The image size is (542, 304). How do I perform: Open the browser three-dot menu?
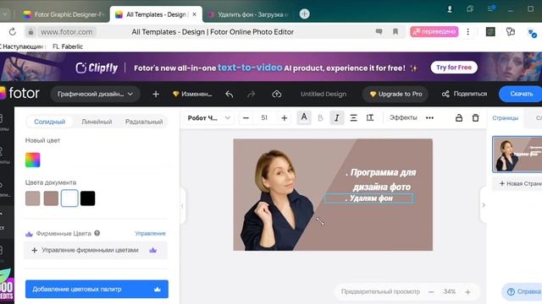tap(467, 32)
